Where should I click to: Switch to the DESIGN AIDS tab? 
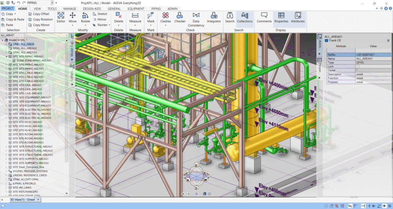point(92,8)
